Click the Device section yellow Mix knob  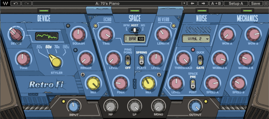tap(93, 83)
